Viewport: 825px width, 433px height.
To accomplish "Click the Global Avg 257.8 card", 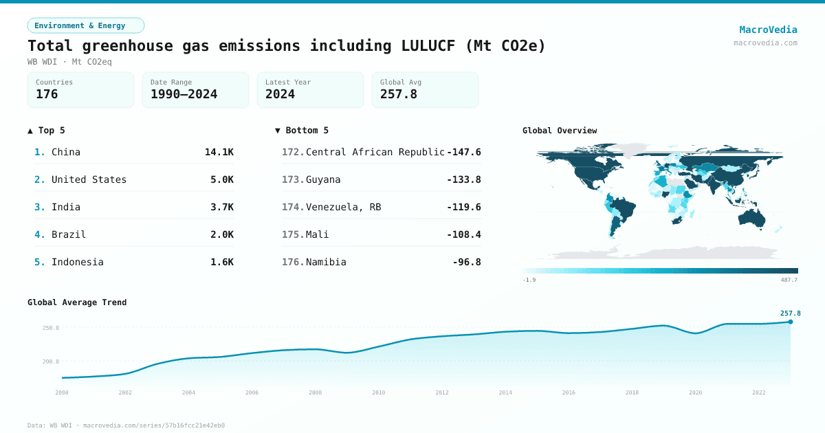I will click(425, 89).
